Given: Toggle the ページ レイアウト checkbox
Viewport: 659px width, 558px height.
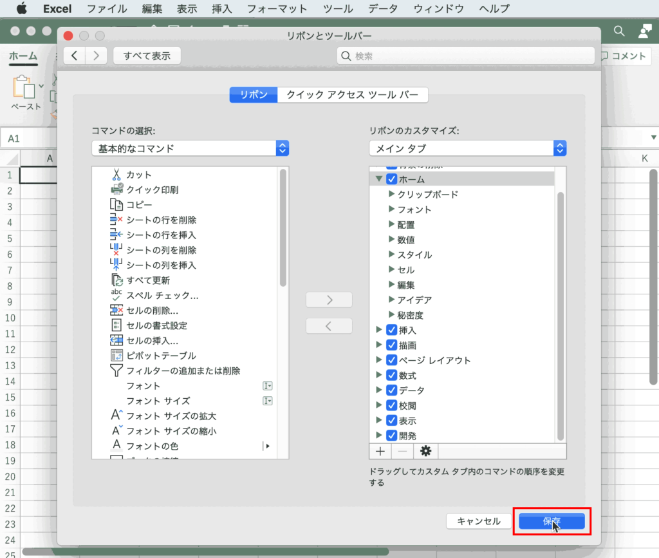Looking at the screenshot, I should pyautogui.click(x=392, y=360).
